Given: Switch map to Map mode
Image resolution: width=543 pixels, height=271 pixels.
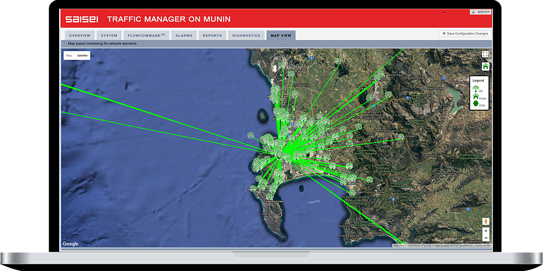Looking at the screenshot, I should point(69,56).
